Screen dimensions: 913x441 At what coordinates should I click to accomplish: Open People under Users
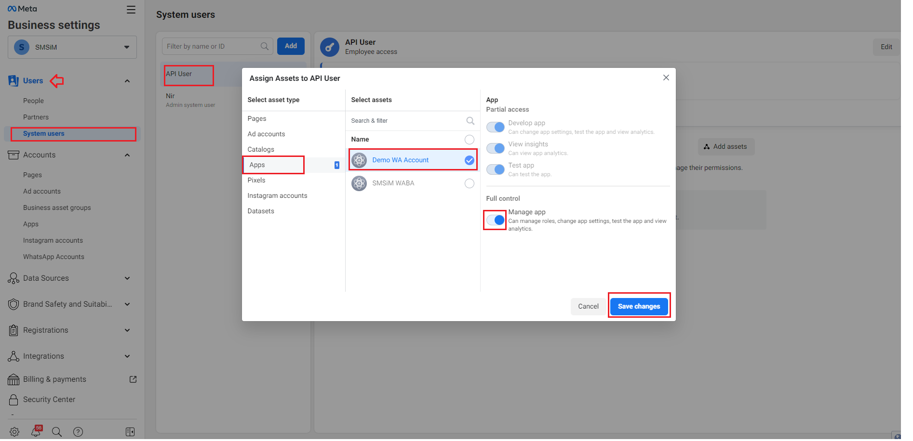(x=33, y=101)
